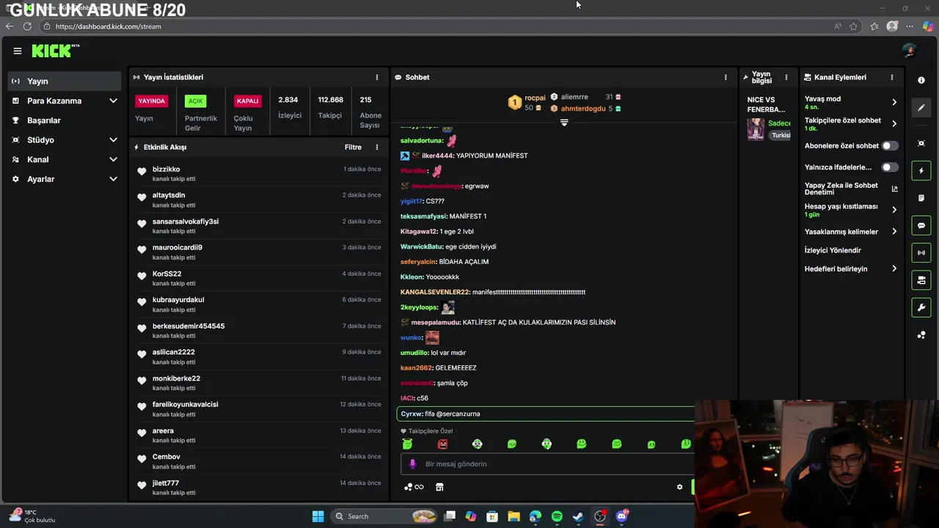This screenshot has width=939, height=528.
Task: Click the chat pause arrow under the leaderboard
Action: 564,122
